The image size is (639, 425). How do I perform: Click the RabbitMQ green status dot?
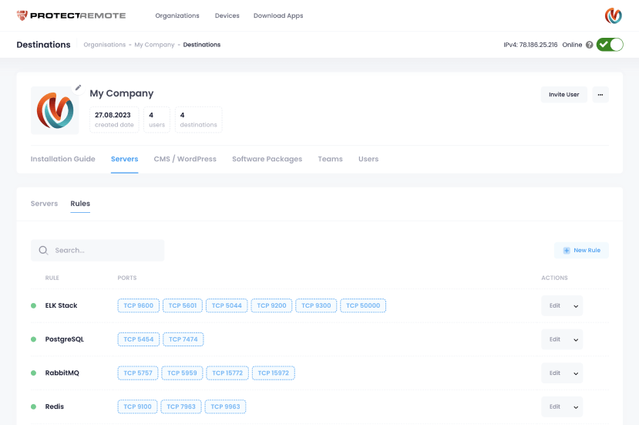pyautogui.click(x=33, y=373)
